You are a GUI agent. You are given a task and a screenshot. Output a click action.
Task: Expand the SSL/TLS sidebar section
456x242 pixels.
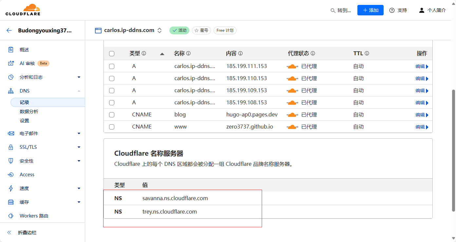pos(79,147)
